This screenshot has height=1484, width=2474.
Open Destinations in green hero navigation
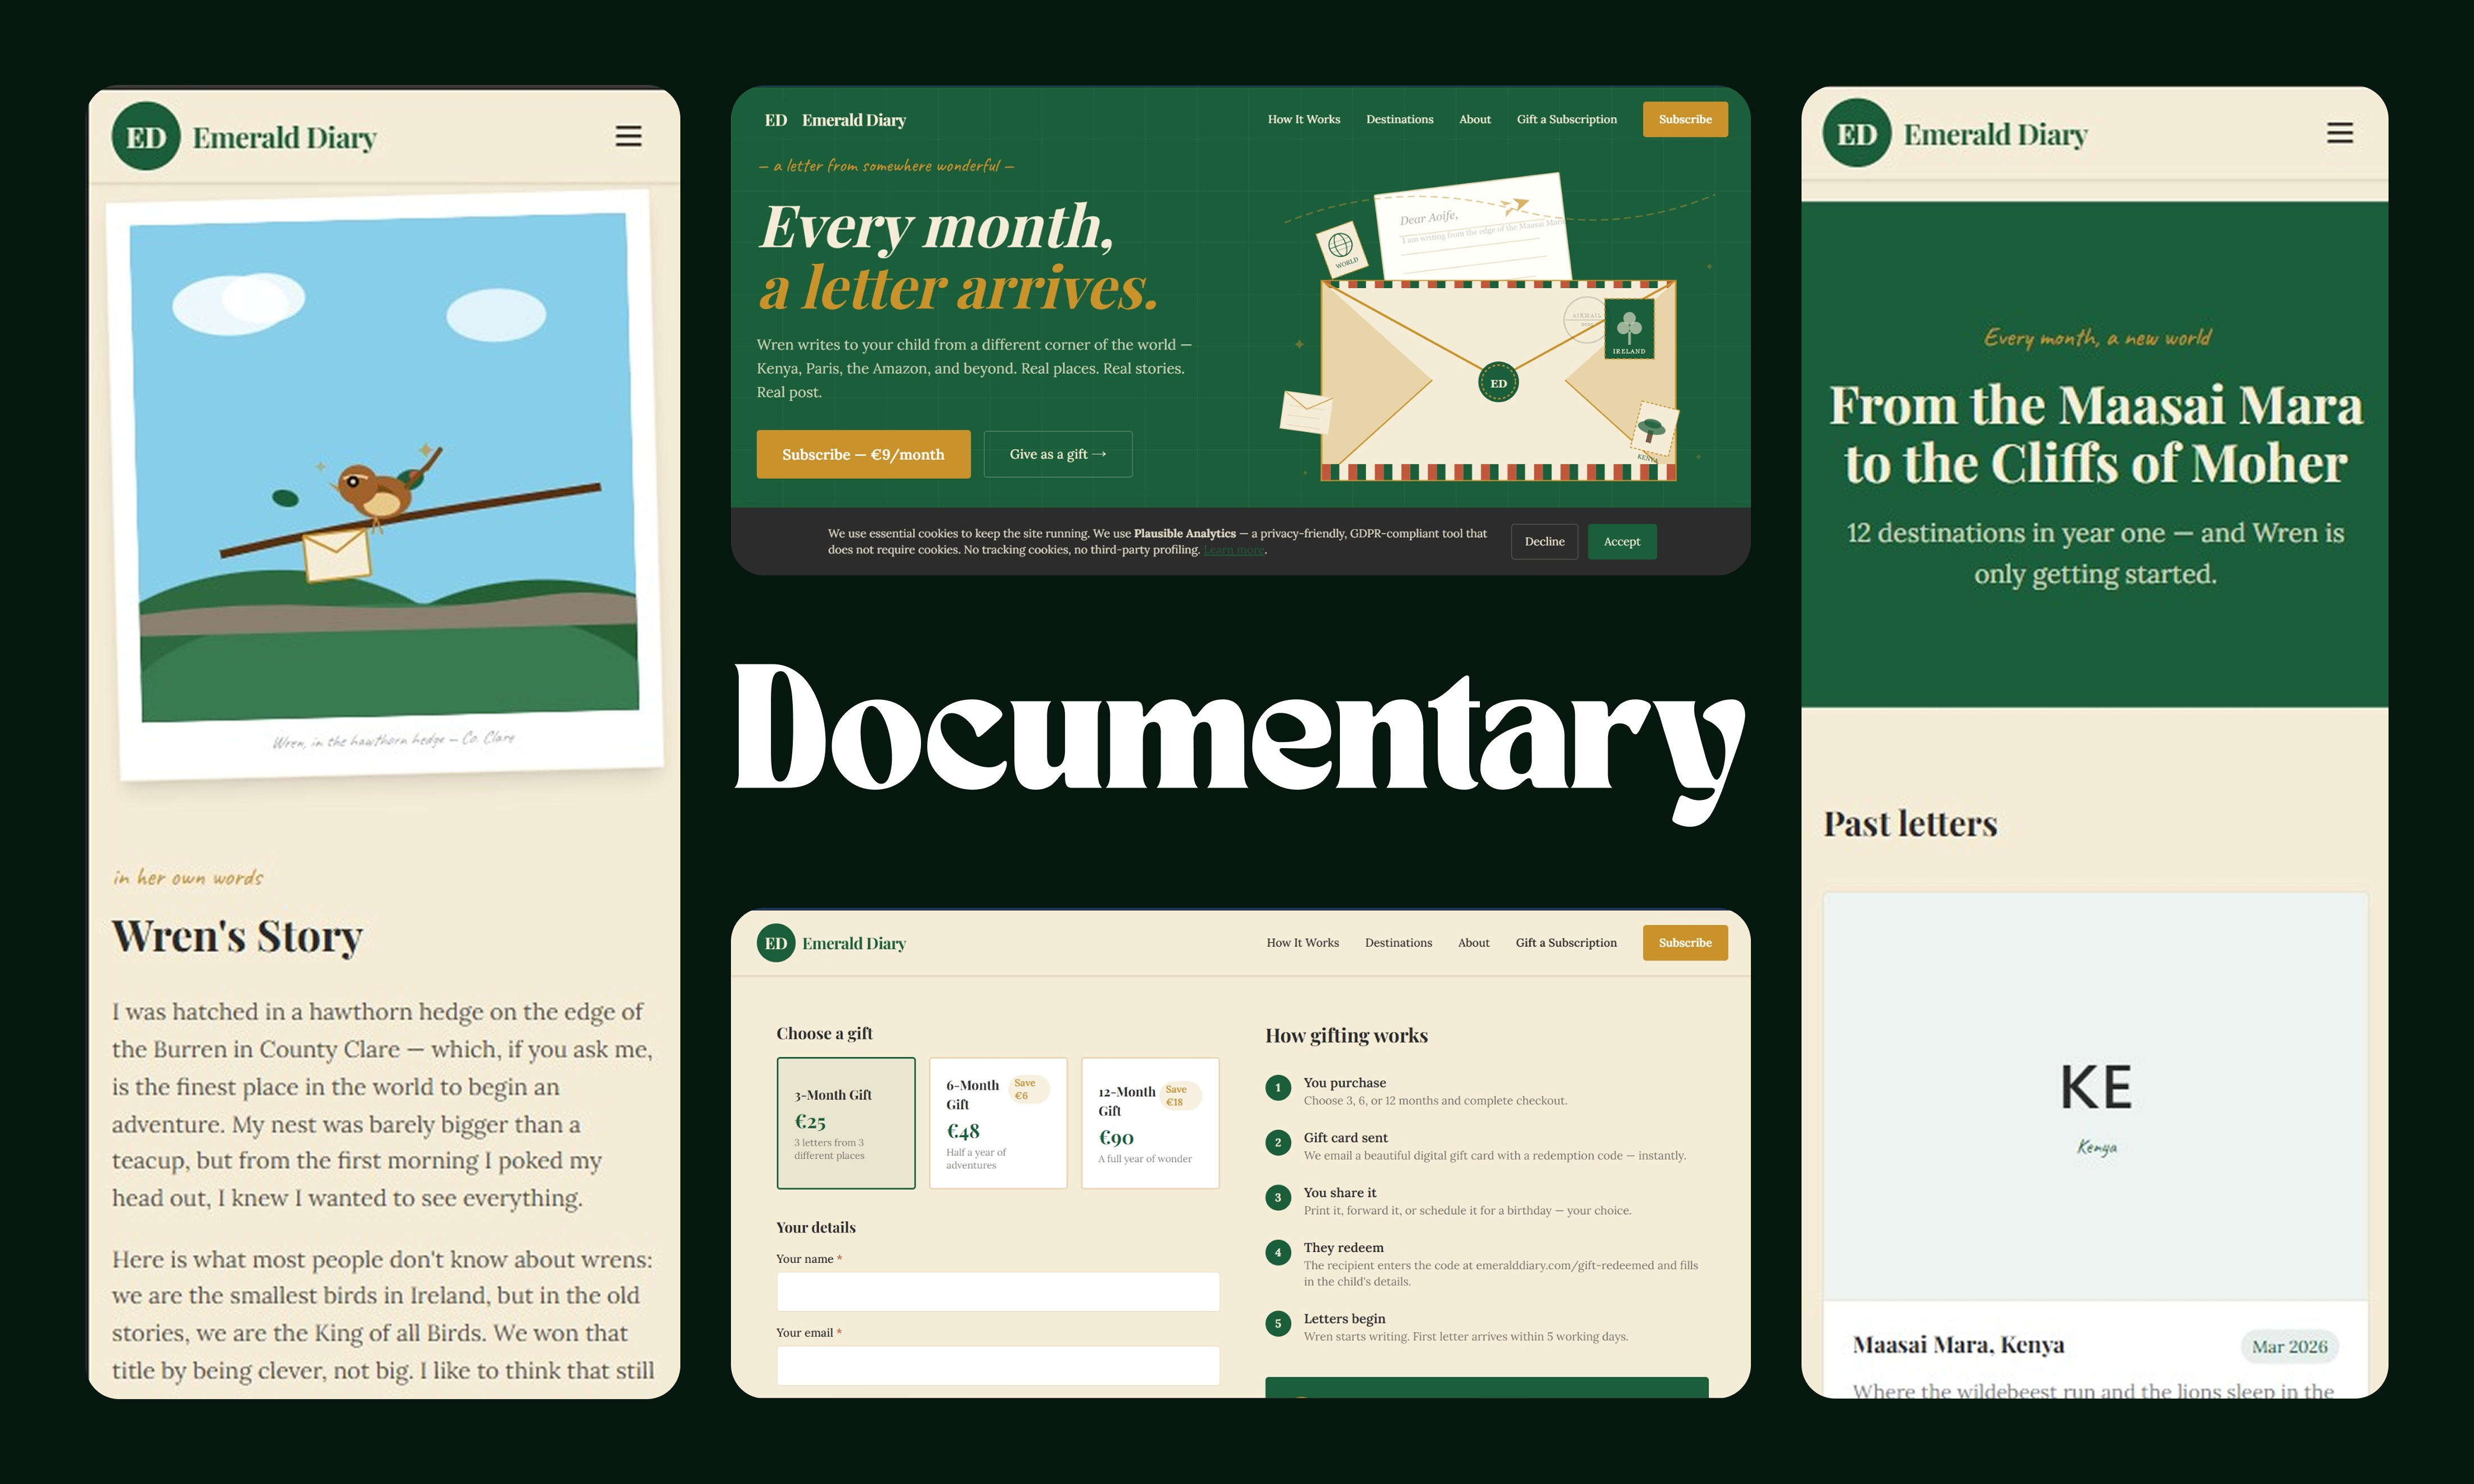(x=1399, y=119)
